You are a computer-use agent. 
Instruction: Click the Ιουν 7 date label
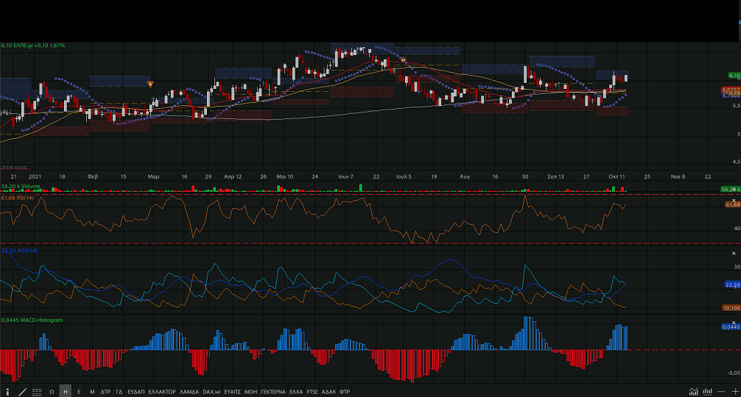point(345,176)
